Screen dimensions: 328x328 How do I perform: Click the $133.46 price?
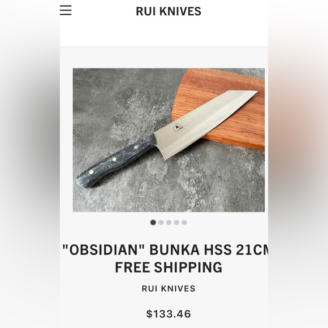(169, 314)
